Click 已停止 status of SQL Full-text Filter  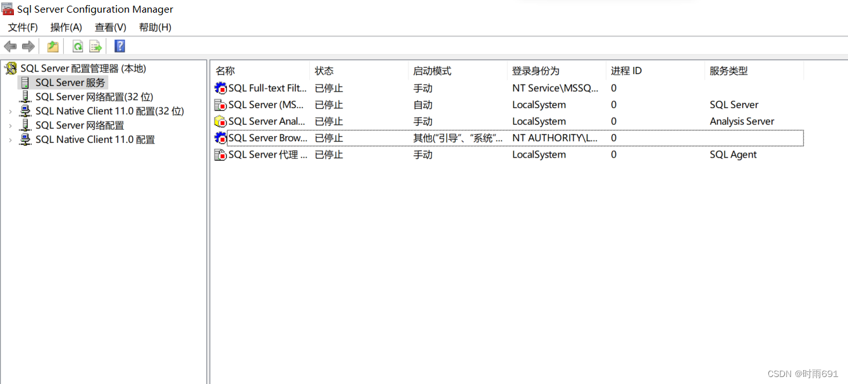[x=329, y=88]
